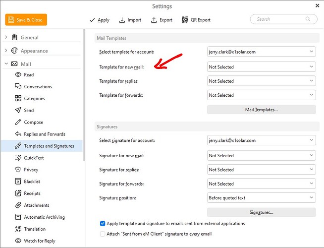Collapse the Mail settings category

pyautogui.click(x=6, y=64)
